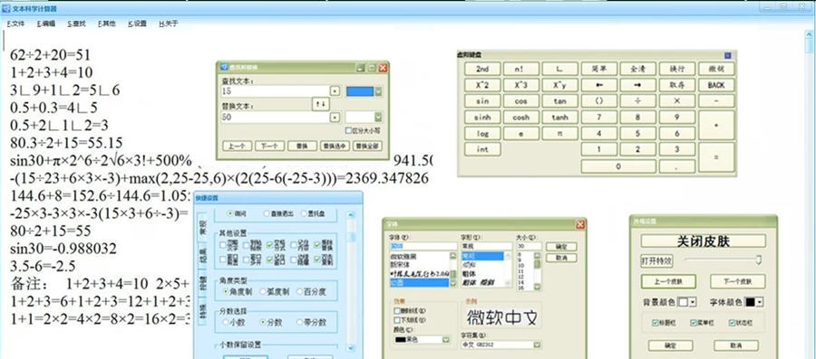Image resolution: width=816 pixels, height=359 pixels.
Task: Toggle the 下划线 underline checkbox in font dialog
Action: point(397,320)
